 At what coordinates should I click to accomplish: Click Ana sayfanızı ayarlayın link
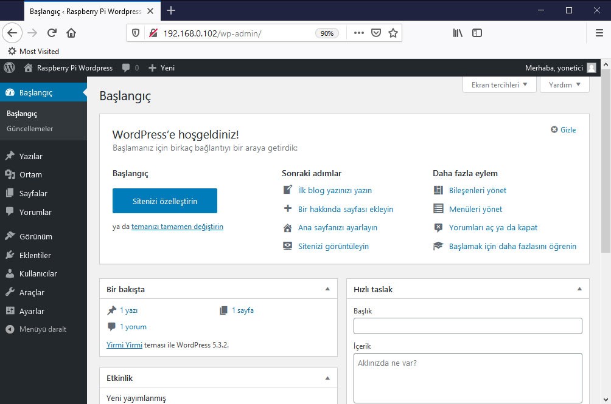pos(338,227)
